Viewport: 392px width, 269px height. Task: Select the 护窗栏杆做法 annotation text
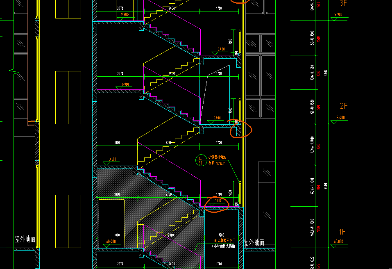(217, 157)
